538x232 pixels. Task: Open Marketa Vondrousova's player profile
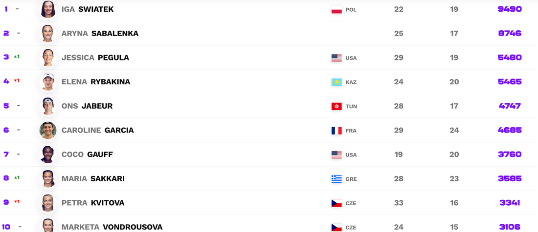[112, 227]
